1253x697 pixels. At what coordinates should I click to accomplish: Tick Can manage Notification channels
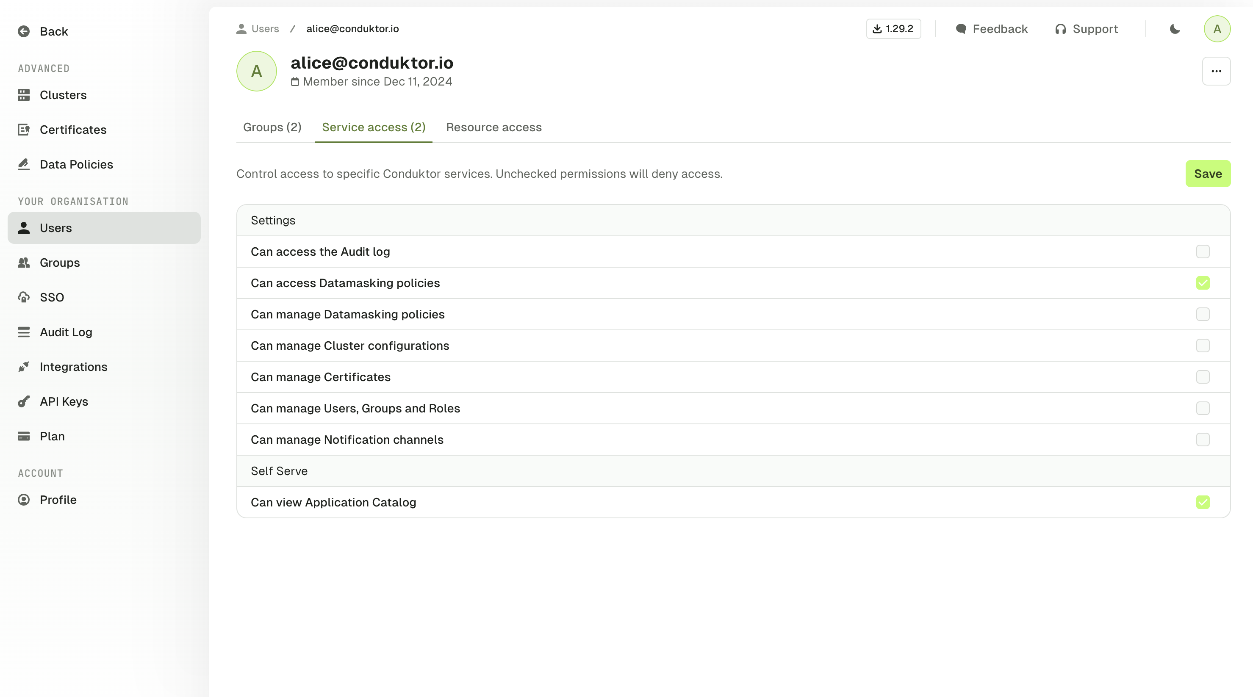(x=1203, y=440)
